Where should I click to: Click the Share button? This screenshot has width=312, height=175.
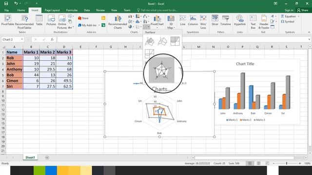coord(302,10)
